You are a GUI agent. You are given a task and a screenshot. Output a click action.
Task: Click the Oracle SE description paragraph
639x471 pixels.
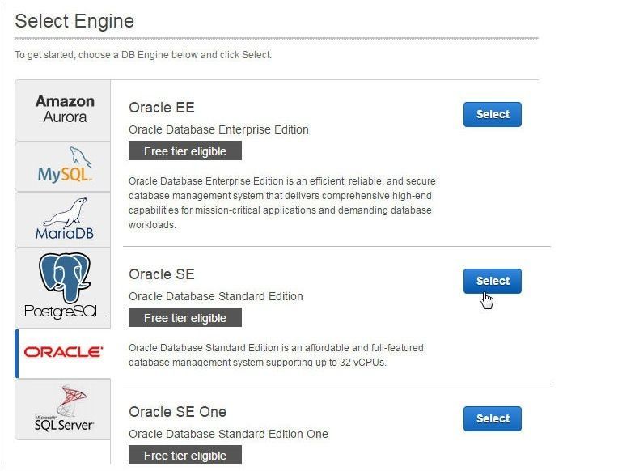[x=276, y=355]
